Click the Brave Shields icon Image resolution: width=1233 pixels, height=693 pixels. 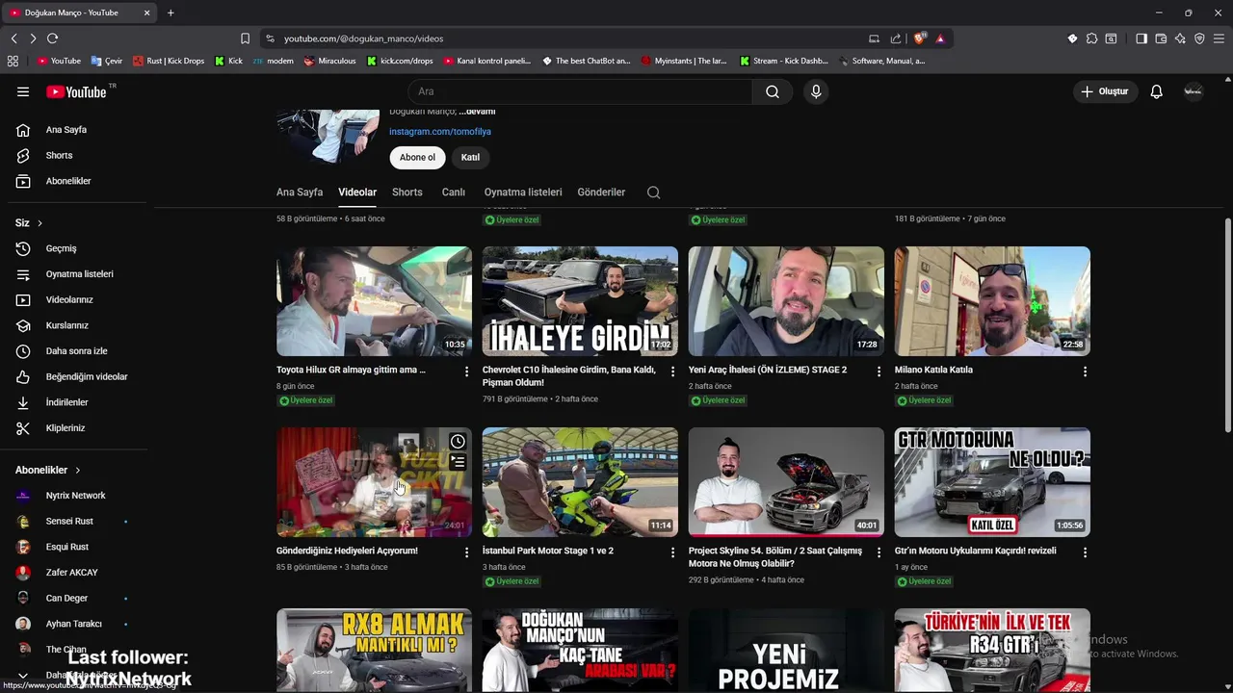pyautogui.click(x=920, y=38)
